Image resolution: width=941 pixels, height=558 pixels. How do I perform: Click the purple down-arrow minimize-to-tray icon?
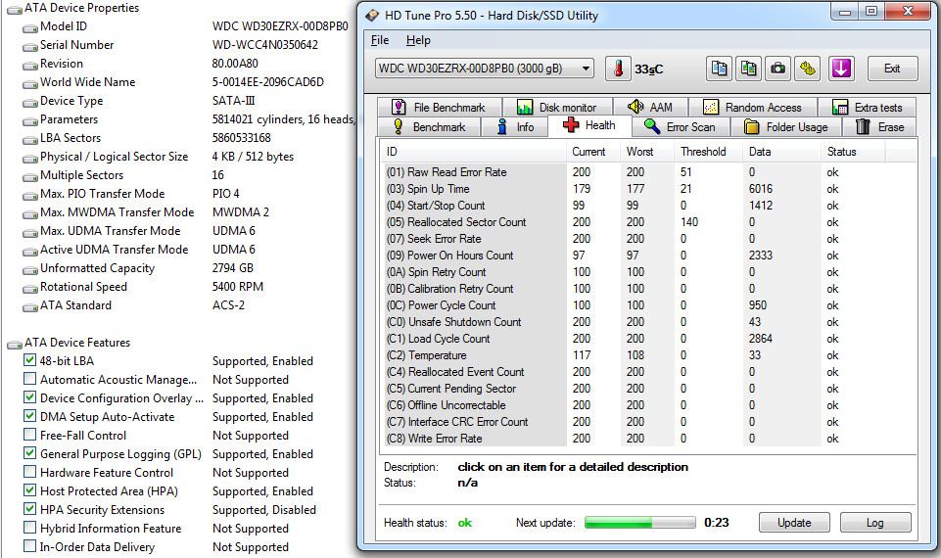coord(841,69)
